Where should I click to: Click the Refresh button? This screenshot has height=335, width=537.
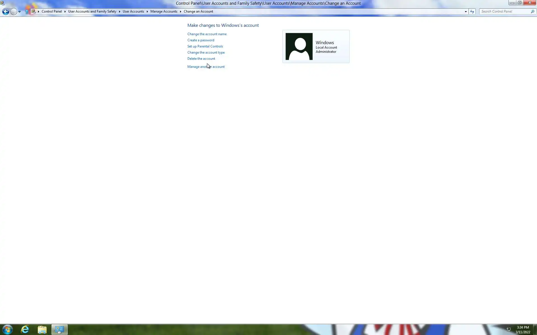(472, 11)
